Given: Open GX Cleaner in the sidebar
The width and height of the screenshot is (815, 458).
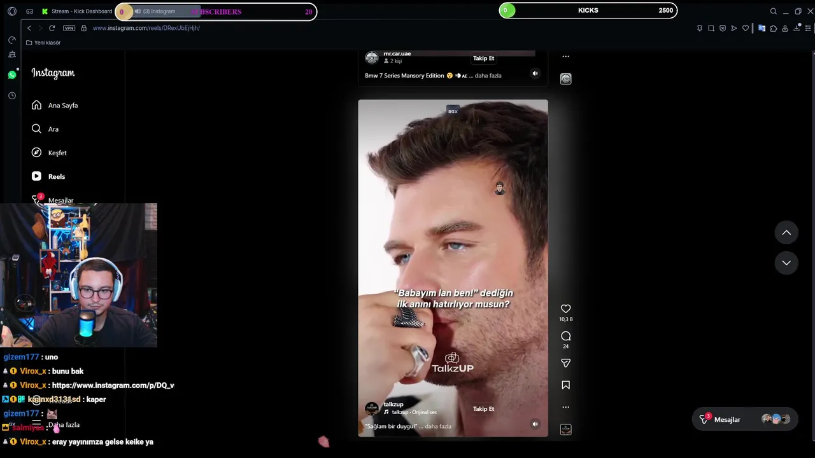Looking at the screenshot, I should [x=11, y=55].
